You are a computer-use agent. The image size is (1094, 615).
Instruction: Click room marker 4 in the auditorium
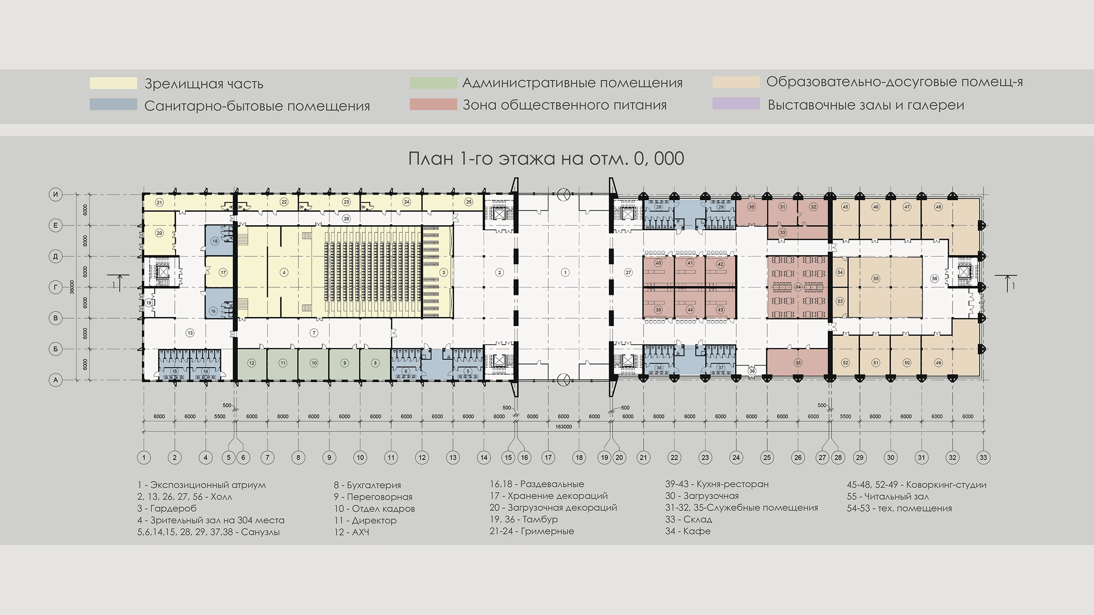[x=284, y=272]
